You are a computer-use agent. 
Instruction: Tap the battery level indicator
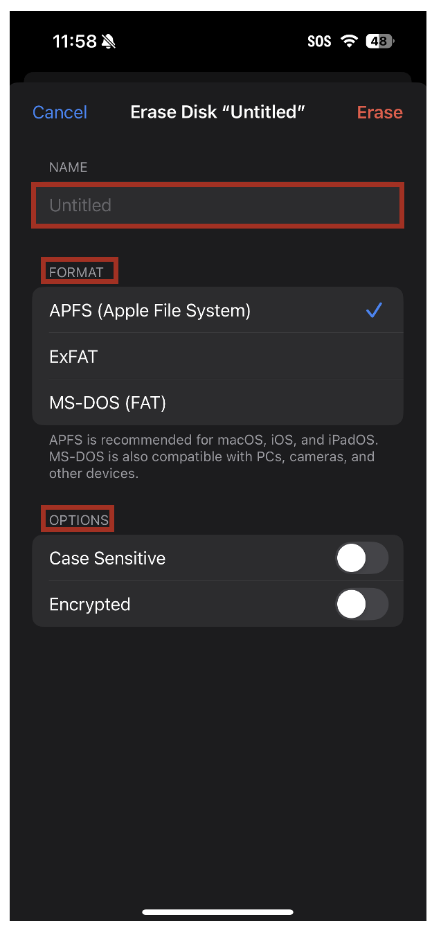coord(379,42)
